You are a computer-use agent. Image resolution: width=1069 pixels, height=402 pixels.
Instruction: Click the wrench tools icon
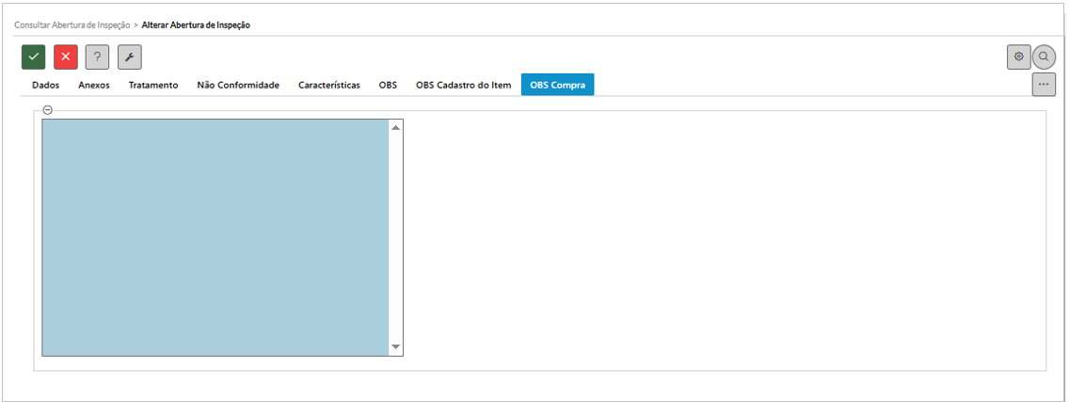click(129, 56)
